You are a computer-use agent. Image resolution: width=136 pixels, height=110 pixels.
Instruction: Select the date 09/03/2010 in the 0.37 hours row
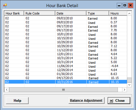65,22
